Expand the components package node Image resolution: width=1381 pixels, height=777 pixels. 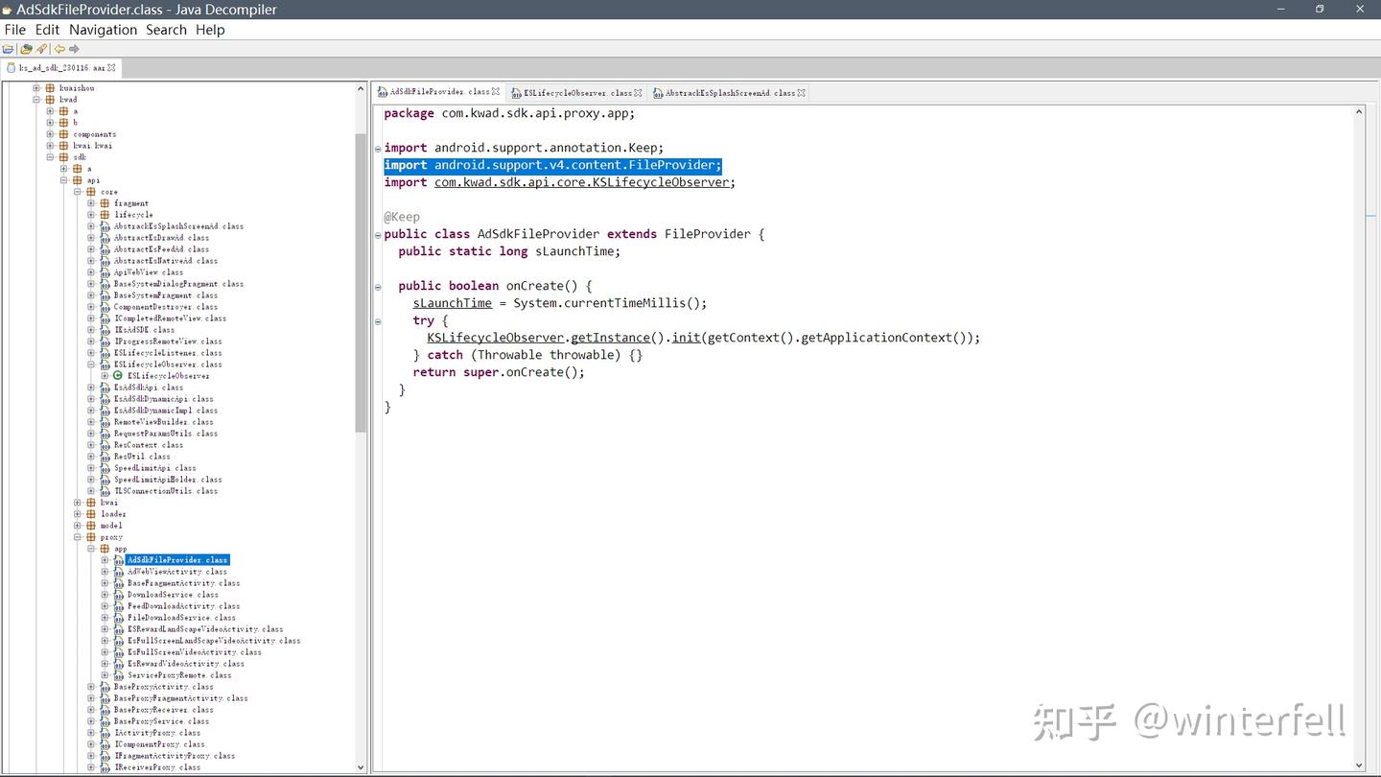click(50, 134)
